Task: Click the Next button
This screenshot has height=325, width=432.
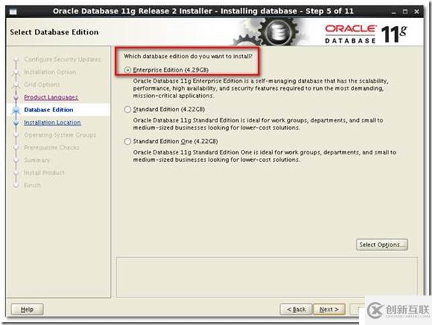Action: click(329, 310)
